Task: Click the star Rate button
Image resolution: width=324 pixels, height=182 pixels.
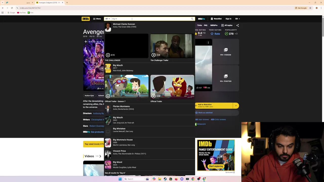Action: tap(215, 34)
